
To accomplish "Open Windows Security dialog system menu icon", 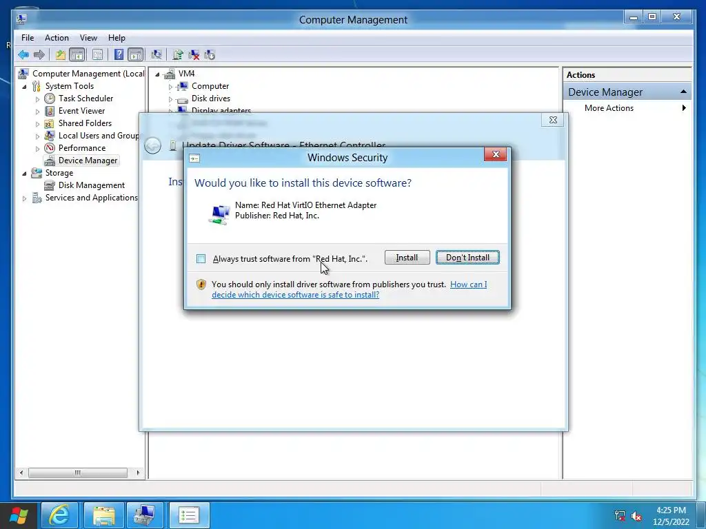I will point(194,158).
